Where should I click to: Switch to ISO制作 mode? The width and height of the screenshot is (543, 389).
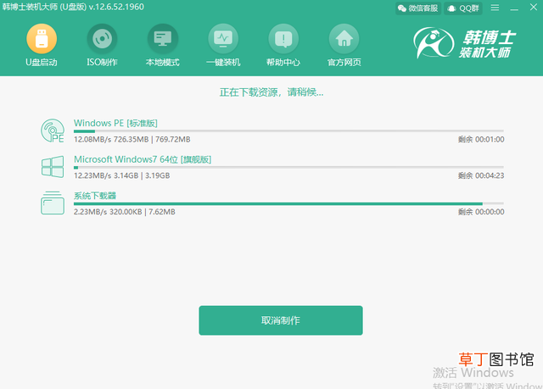(x=102, y=39)
